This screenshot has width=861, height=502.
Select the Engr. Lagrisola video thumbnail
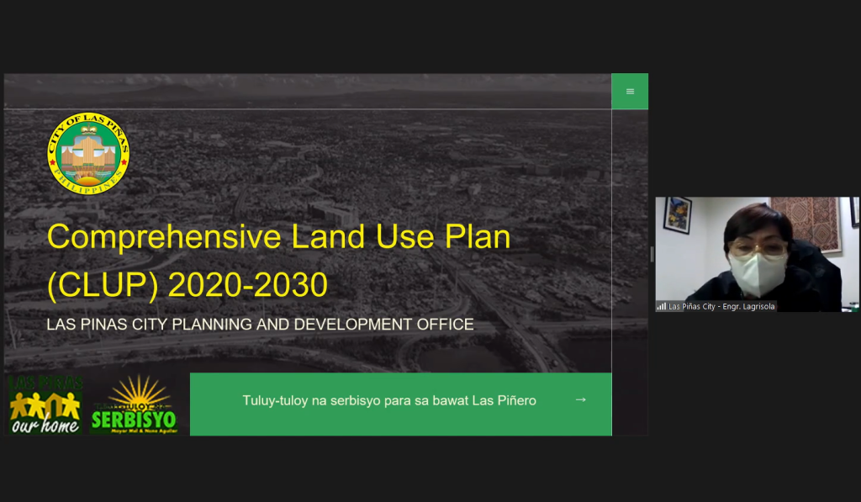click(x=757, y=254)
